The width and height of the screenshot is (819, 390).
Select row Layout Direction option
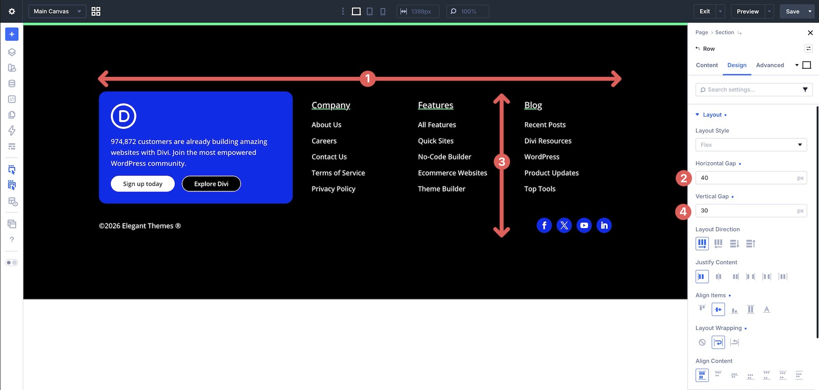point(702,244)
